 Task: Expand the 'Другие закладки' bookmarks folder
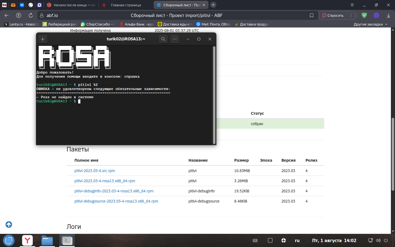(x=370, y=24)
